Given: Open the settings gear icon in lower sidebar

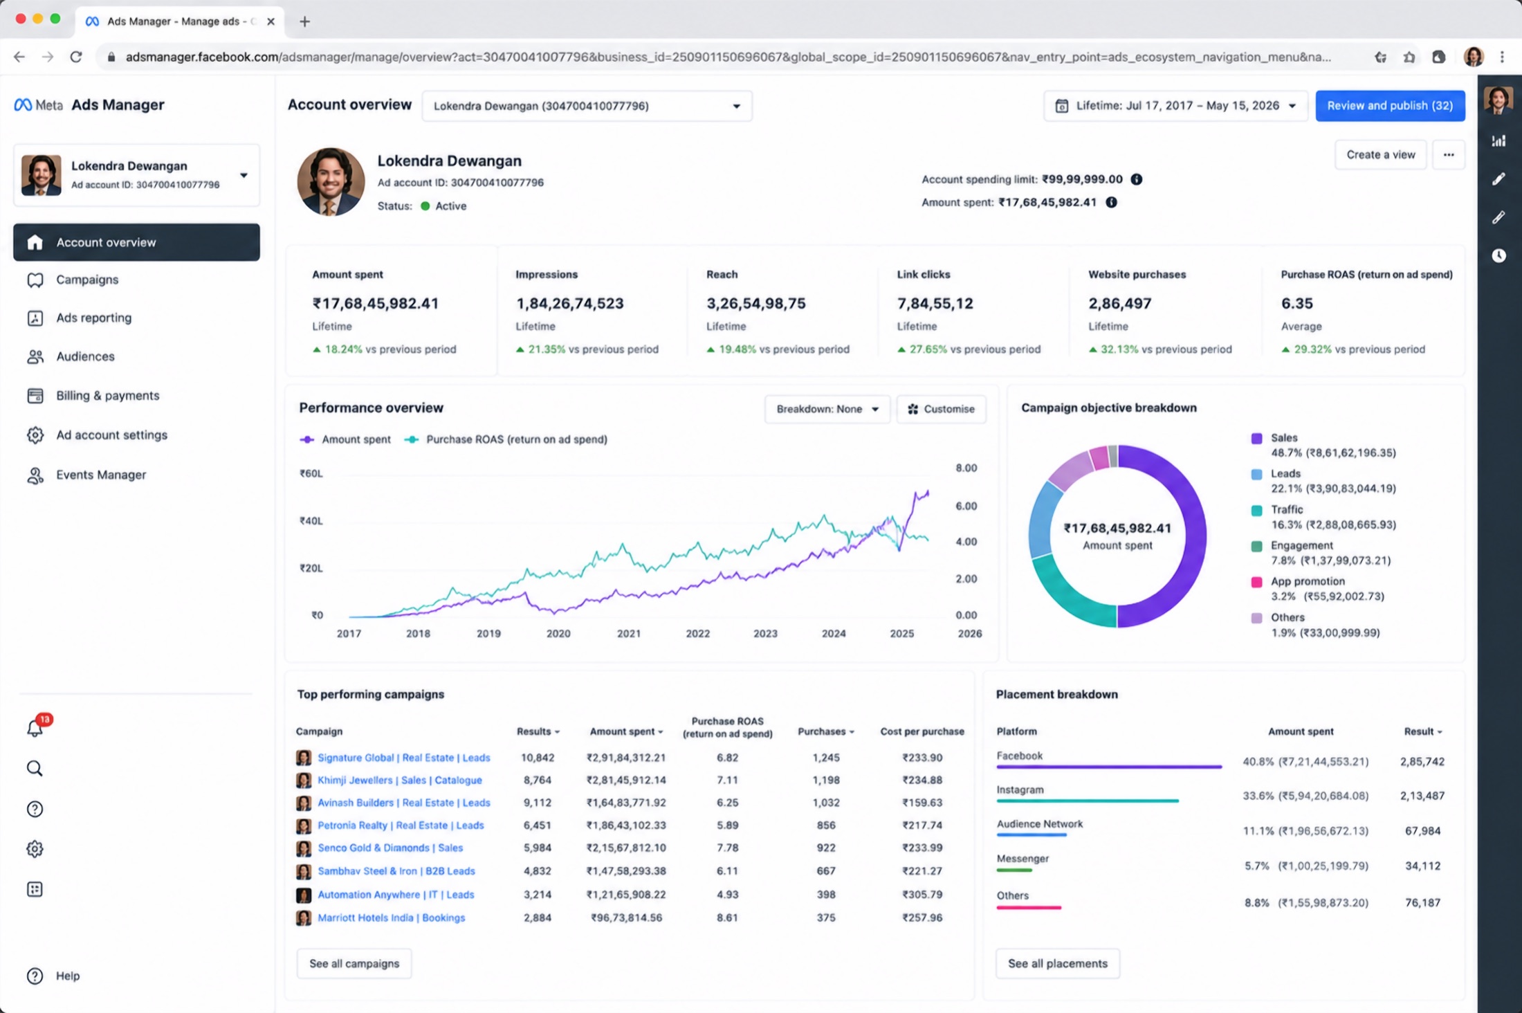Looking at the screenshot, I should pos(35,848).
